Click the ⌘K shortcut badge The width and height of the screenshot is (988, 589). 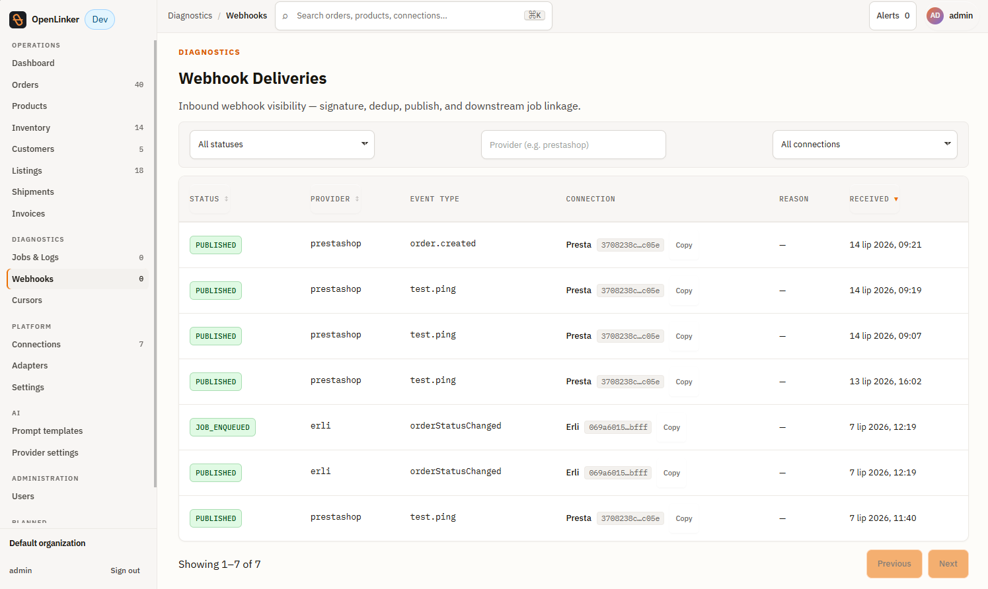[535, 15]
